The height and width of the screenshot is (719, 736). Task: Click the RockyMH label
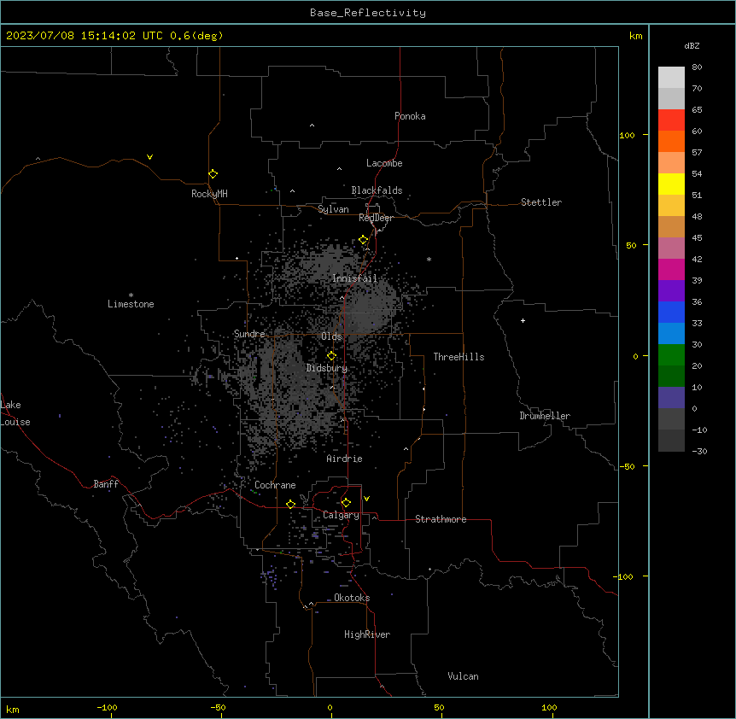coord(209,194)
